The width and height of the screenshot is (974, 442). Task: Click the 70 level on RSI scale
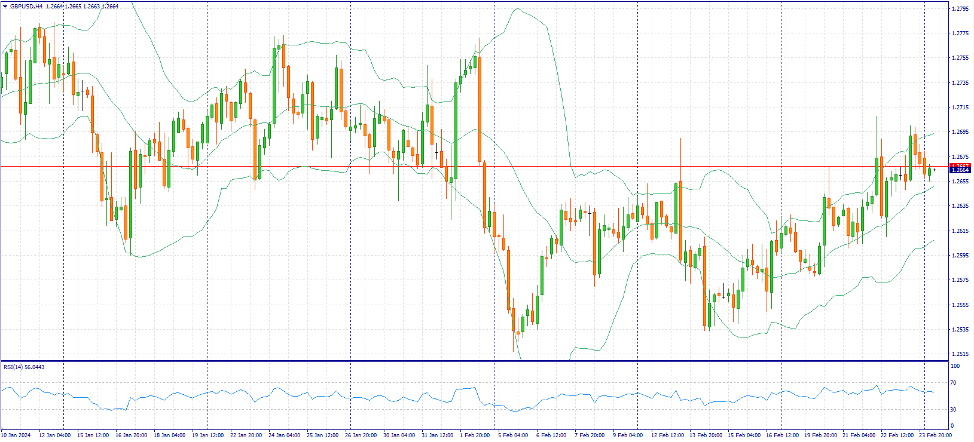(954, 383)
